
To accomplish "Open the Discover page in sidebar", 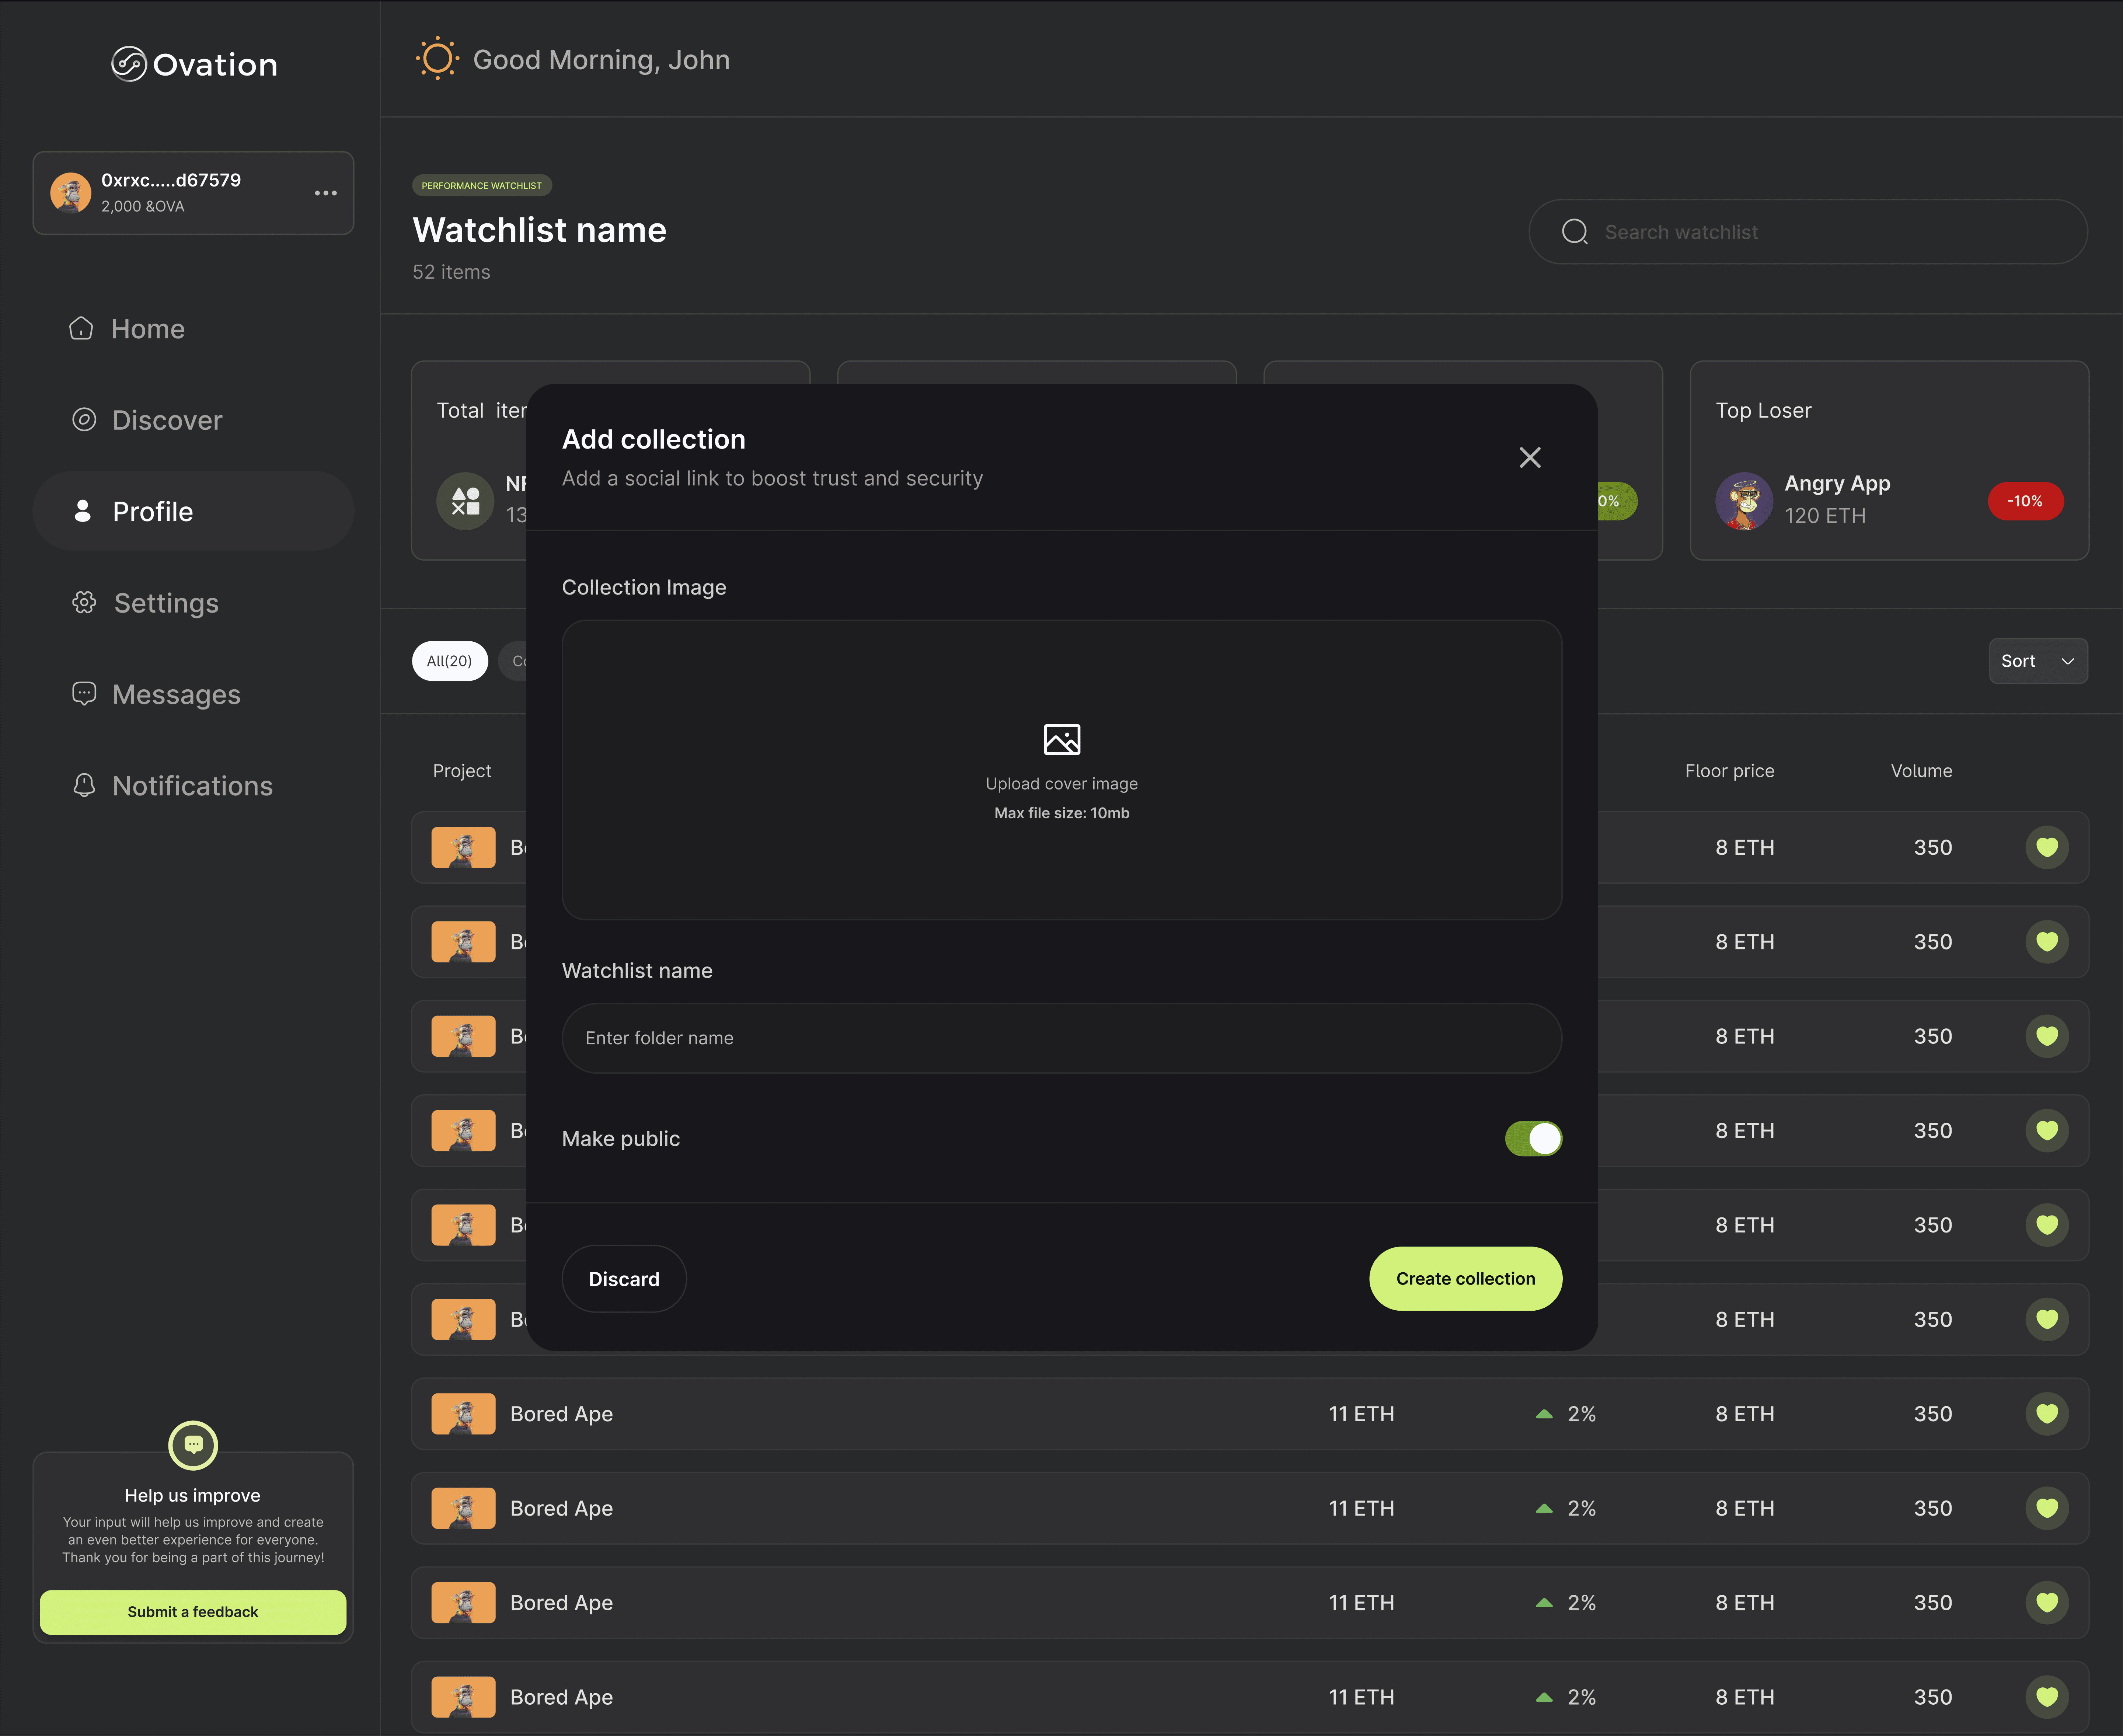I will click(x=167, y=420).
